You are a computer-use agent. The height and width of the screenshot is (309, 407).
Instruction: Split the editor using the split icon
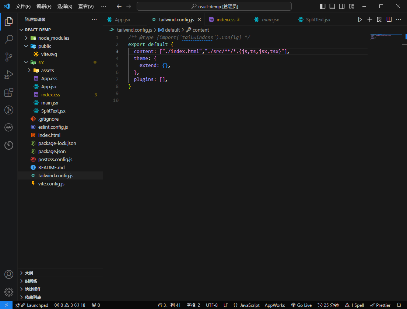coord(389,19)
